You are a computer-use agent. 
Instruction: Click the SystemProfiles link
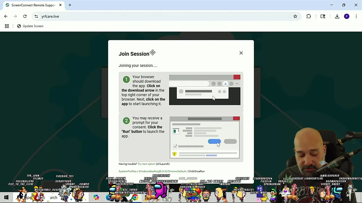point(128,171)
